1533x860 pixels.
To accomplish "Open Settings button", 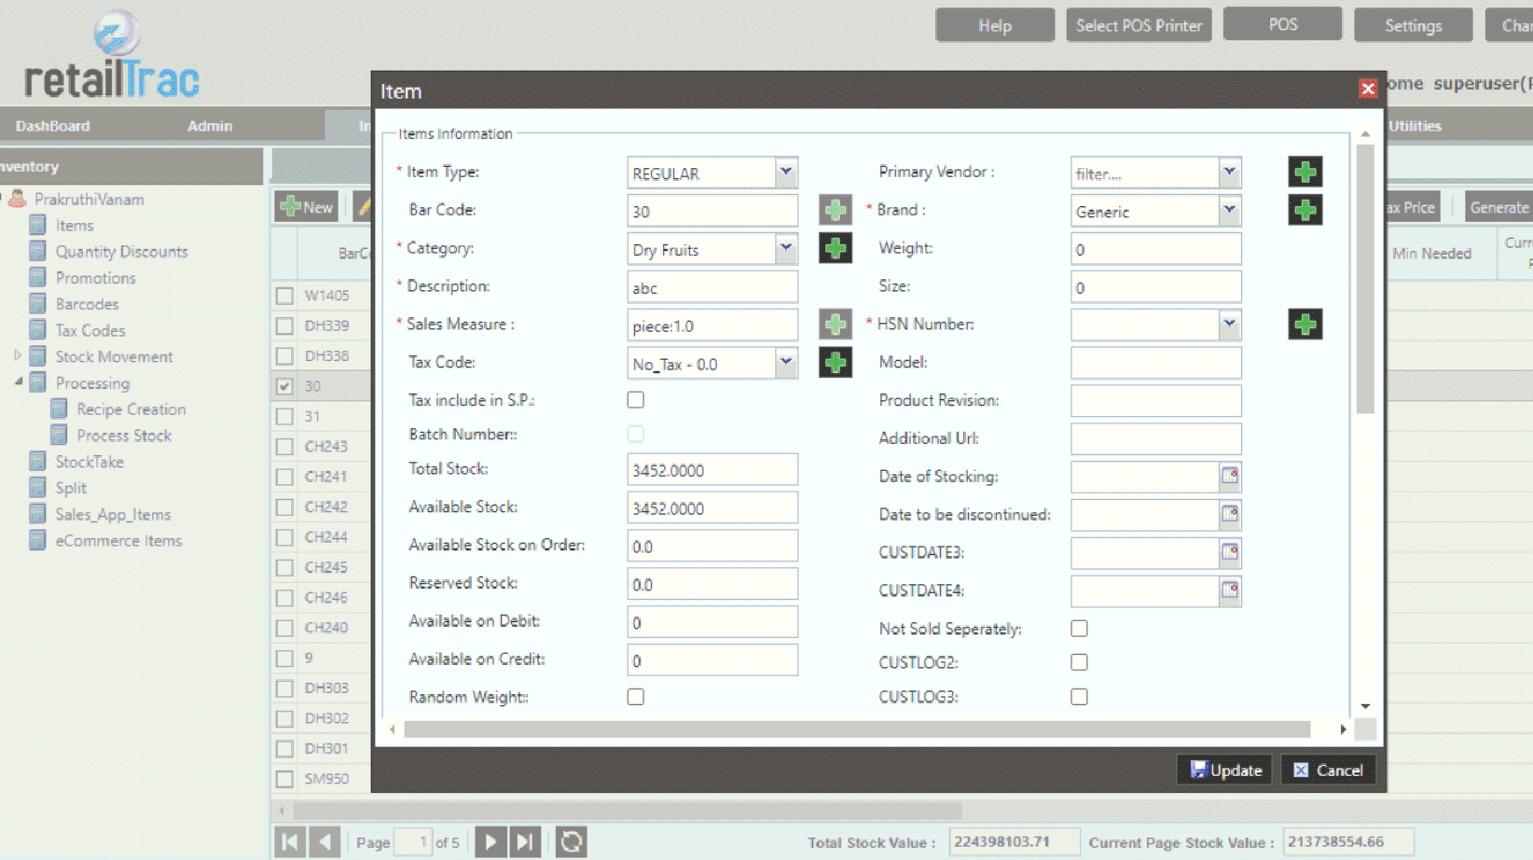I will [1413, 25].
